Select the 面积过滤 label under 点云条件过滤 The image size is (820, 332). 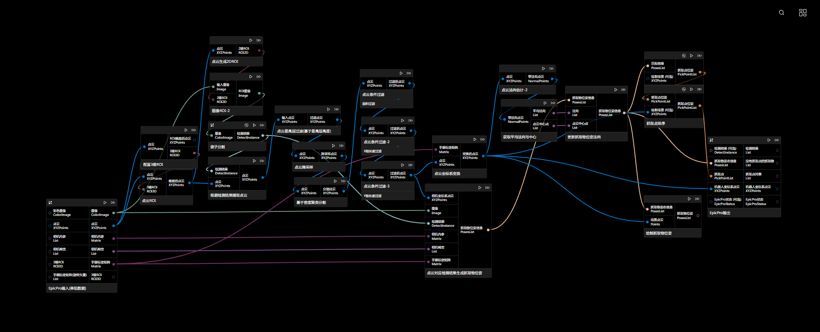tap(368, 104)
